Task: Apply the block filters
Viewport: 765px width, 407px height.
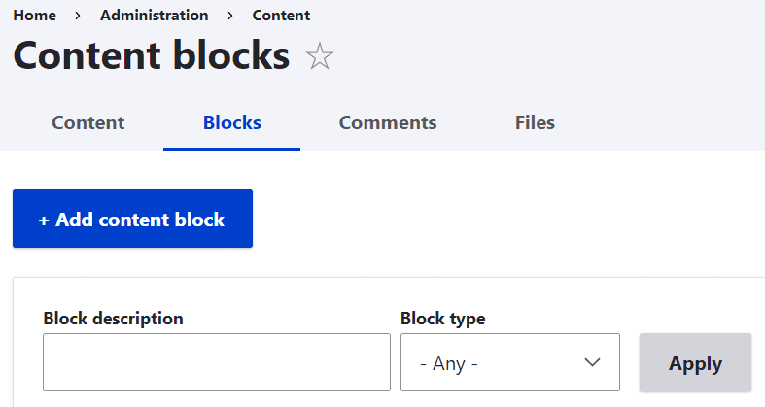Action: (695, 363)
